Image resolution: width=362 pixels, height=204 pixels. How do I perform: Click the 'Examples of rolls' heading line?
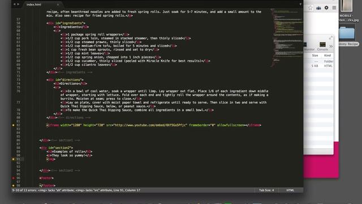(x=70, y=151)
